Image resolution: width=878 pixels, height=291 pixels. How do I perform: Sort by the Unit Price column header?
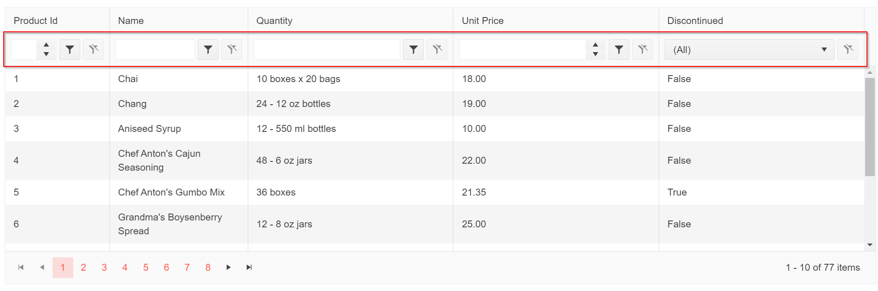pos(483,21)
